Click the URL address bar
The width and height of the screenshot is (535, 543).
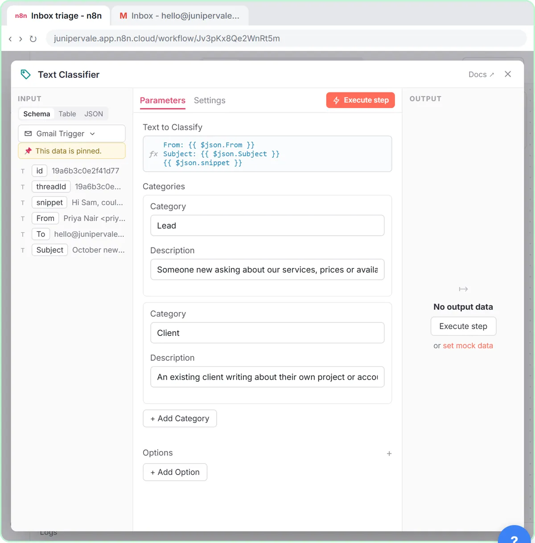click(x=286, y=38)
